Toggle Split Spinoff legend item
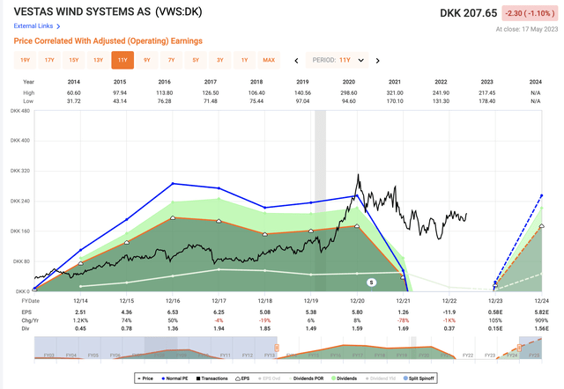This screenshot has height=389, width=564. pos(419,378)
